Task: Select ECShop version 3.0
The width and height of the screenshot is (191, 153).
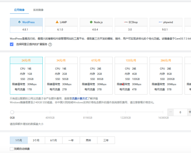Action: click(x=131, y=29)
